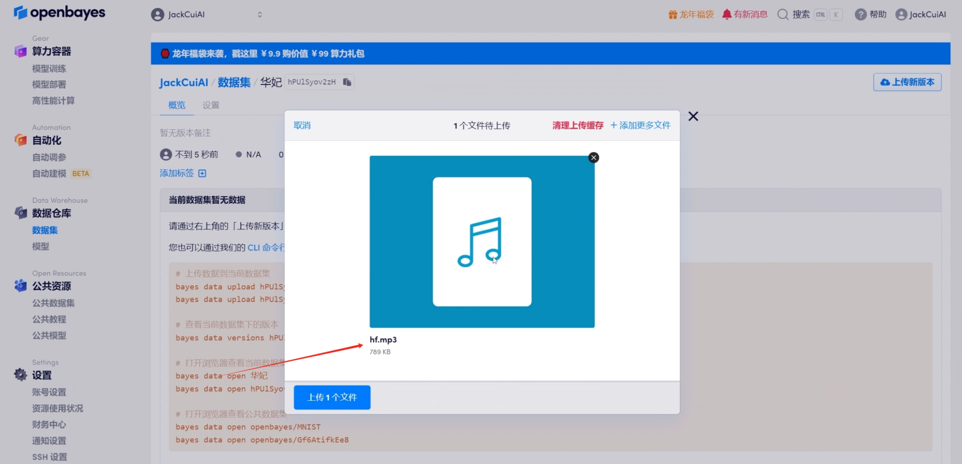Viewport: 962px width, 464px height.
Task: Remove hf.mp3 via its X icon
Action: point(594,158)
